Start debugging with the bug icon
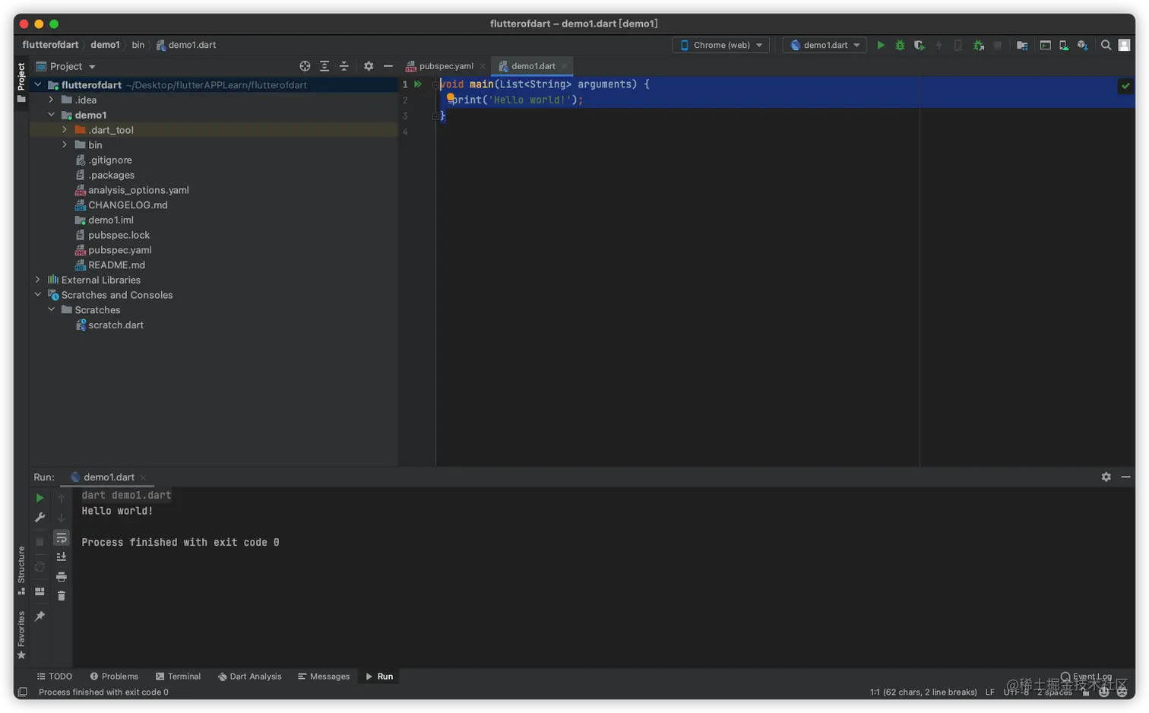 point(900,46)
